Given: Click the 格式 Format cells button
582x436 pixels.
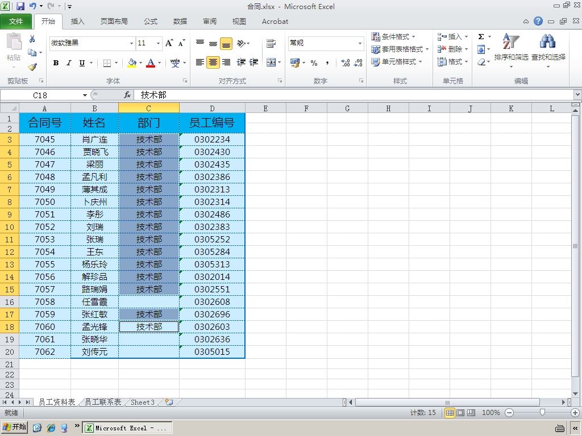Looking at the screenshot, I should pyautogui.click(x=452, y=61).
